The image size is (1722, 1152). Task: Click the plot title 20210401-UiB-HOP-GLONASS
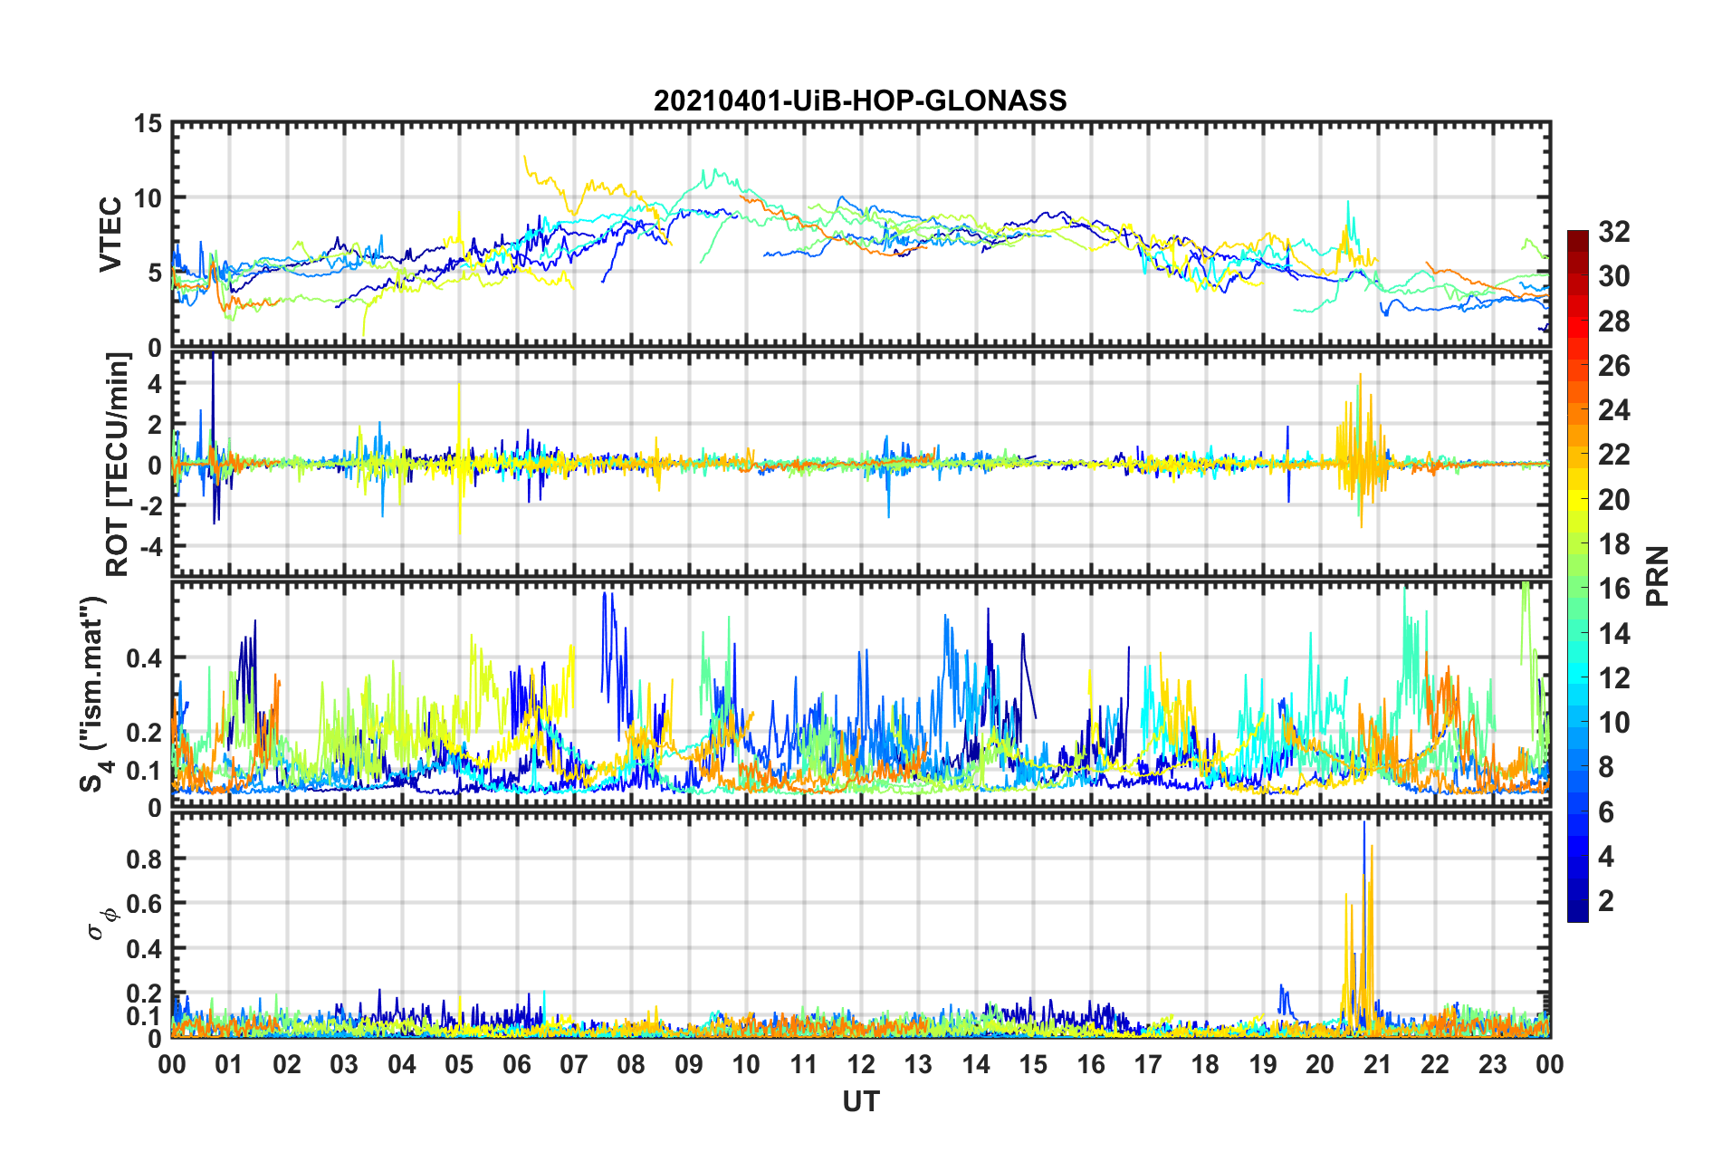(x=860, y=101)
